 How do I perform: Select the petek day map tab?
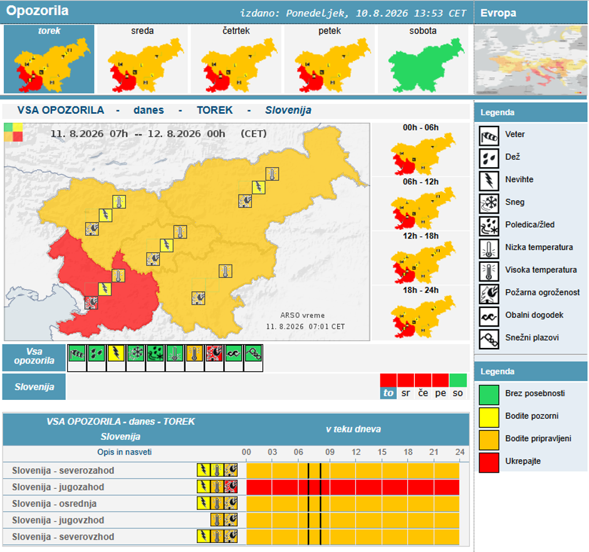[330, 59]
